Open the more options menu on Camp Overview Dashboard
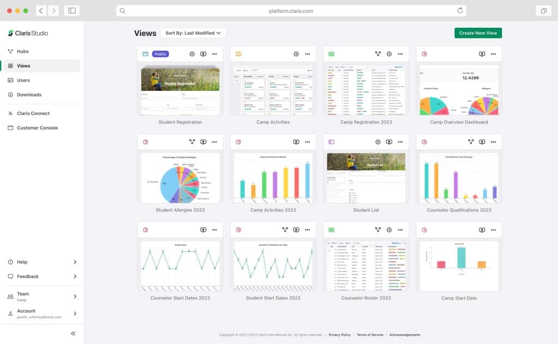 tap(493, 54)
